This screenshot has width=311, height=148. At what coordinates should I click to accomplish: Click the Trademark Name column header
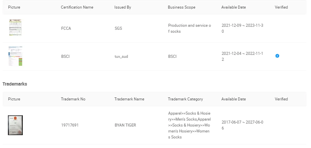coord(129,99)
